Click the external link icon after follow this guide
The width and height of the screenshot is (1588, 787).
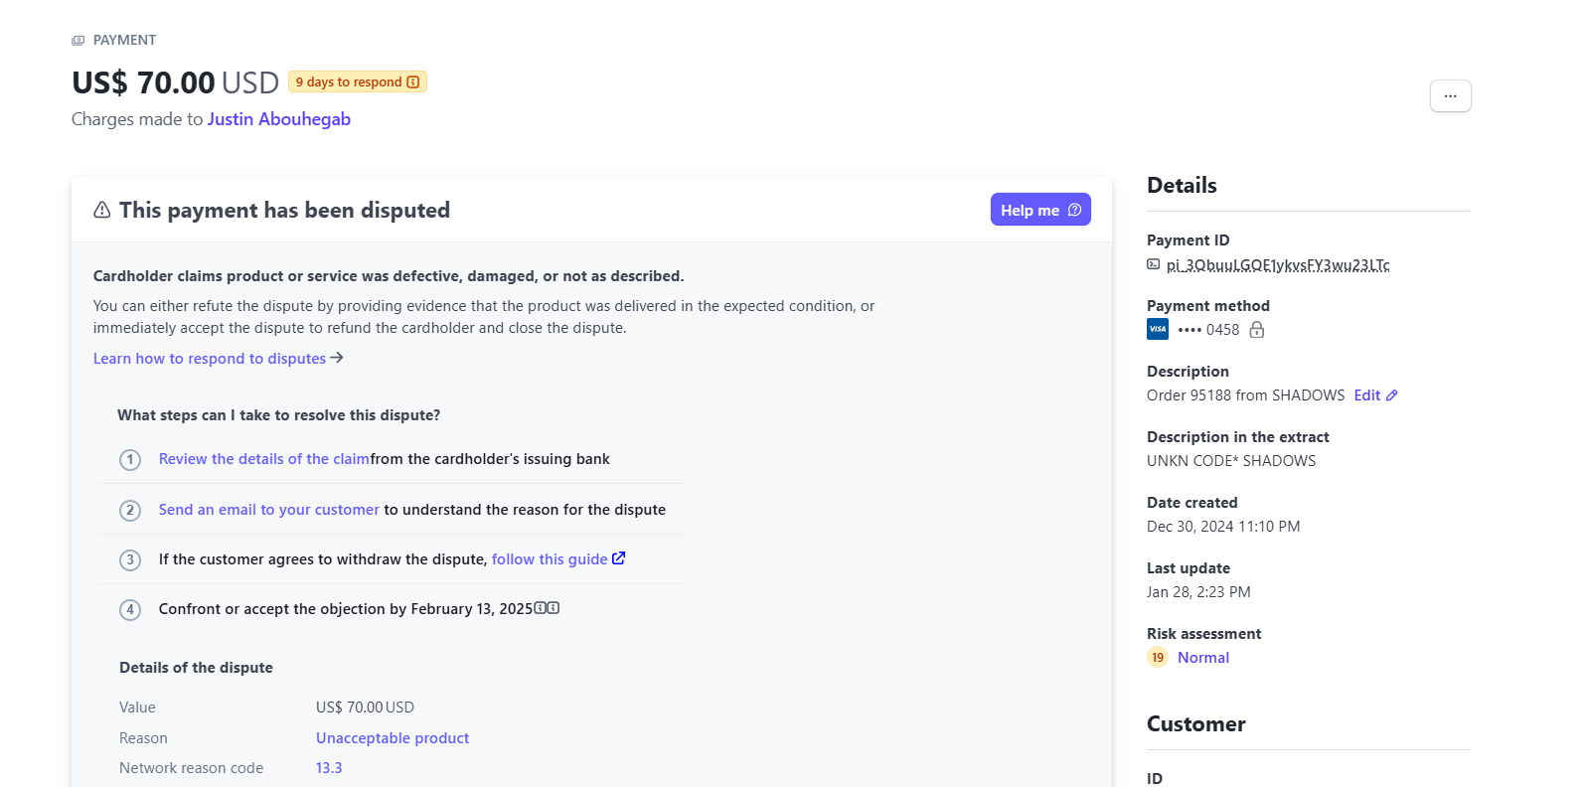pyautogui.click(x=618, y=558)
